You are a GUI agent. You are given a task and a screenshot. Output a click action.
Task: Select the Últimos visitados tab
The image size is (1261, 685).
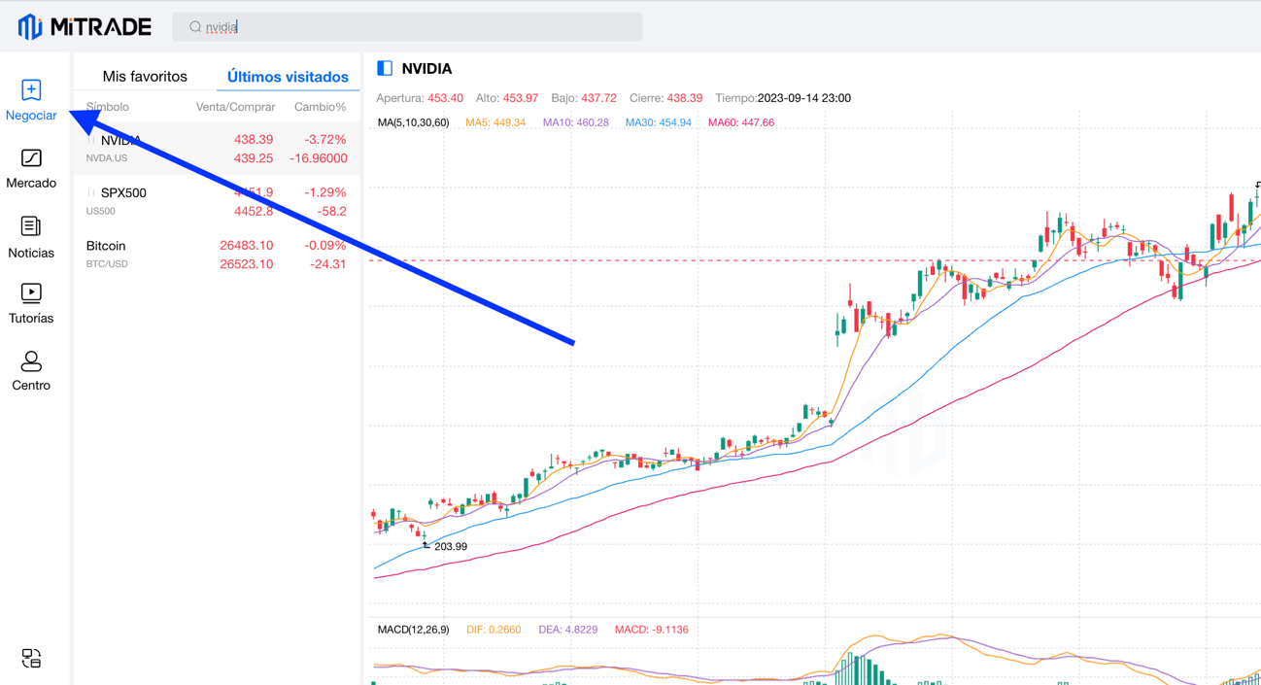click(288, 76)
